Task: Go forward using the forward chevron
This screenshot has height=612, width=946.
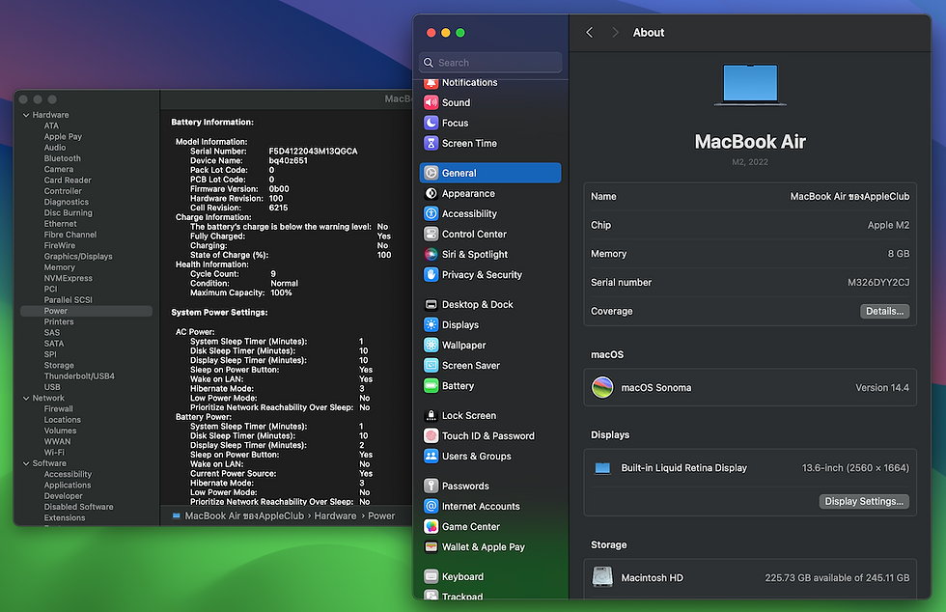Action: pos(615,33)
